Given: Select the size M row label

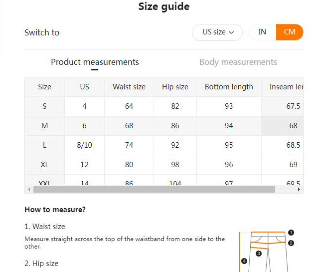Looking at the screenshot, I should click(44, 126).
